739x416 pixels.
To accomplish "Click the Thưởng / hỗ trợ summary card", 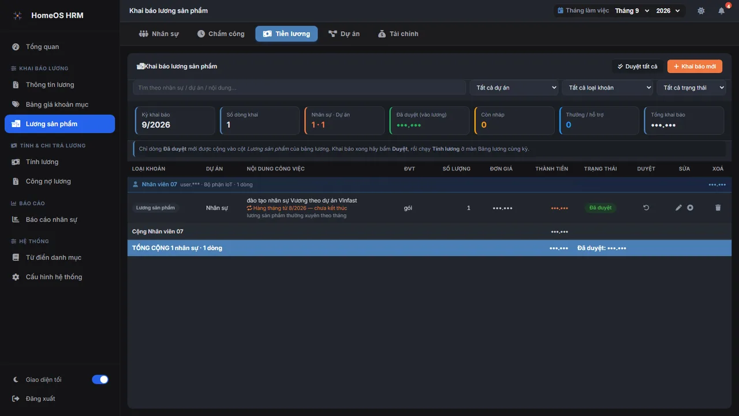I will click(x=599, y=120).
